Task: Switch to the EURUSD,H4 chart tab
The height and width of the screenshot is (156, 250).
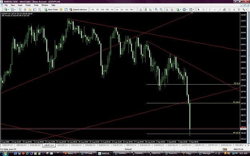Action: coord(35,145)
